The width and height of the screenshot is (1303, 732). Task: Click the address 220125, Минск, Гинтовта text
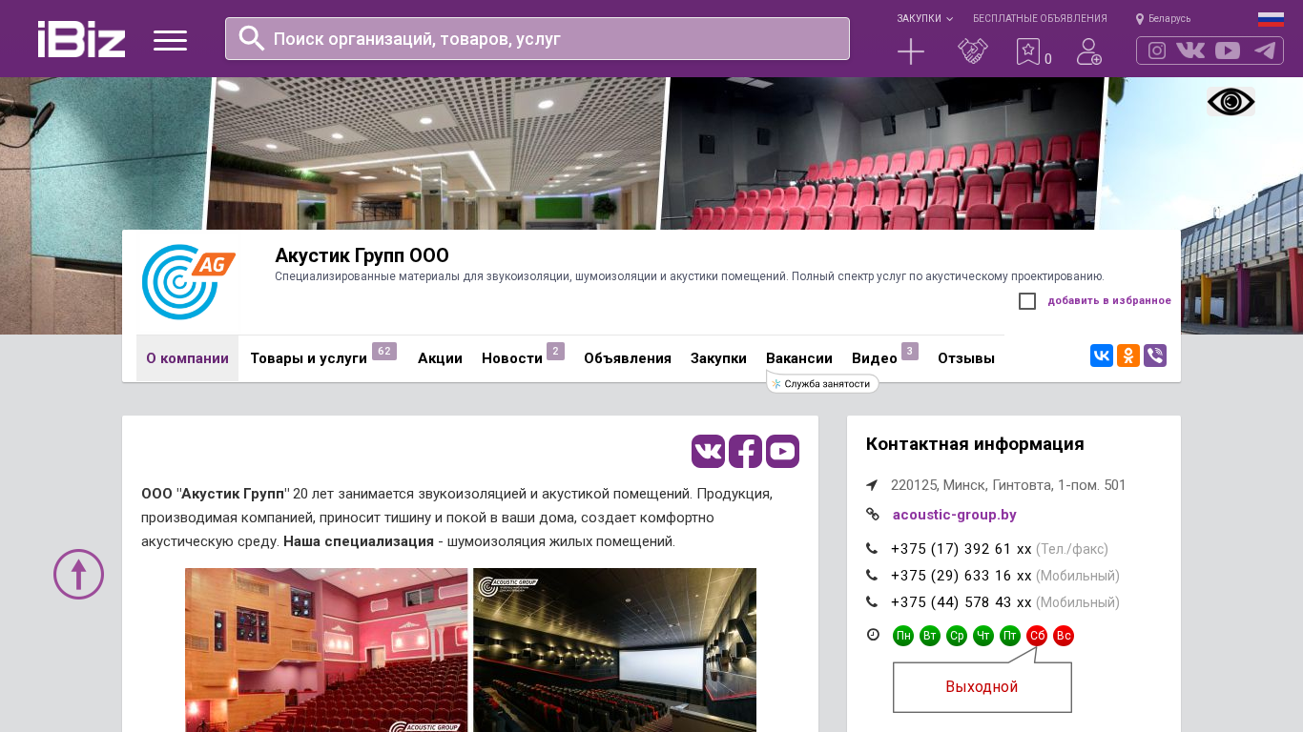(x=1008, y=485)
